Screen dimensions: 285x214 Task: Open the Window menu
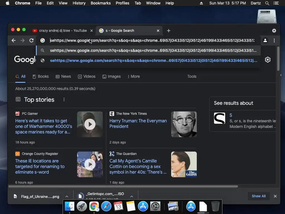153,3
